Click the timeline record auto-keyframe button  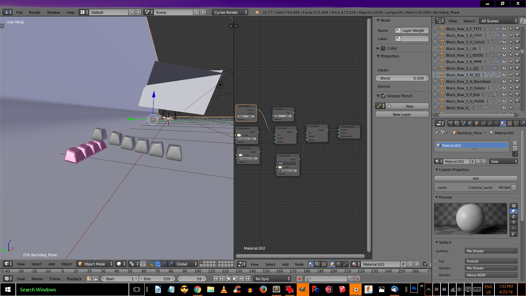299,279
